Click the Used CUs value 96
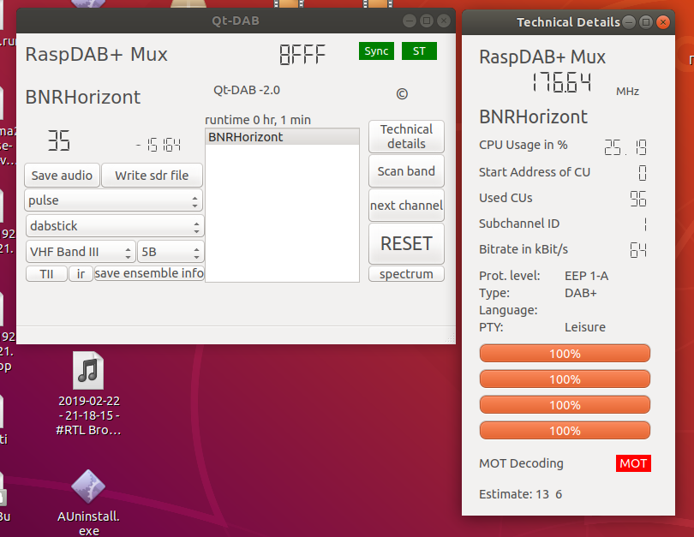Image resolution: width=694 pixels, height=537 pixels. (637, 199)
